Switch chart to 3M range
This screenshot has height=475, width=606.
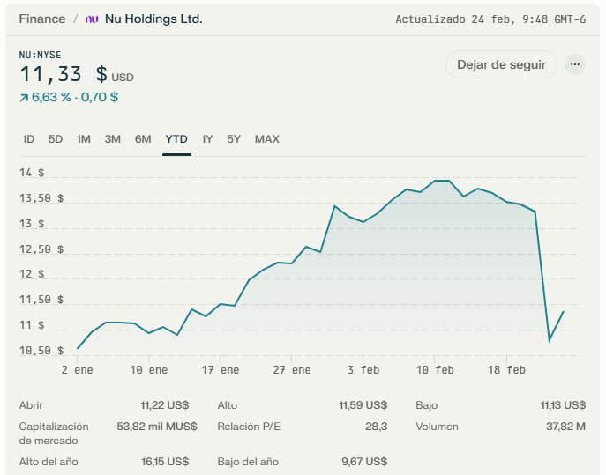(112, 139)
